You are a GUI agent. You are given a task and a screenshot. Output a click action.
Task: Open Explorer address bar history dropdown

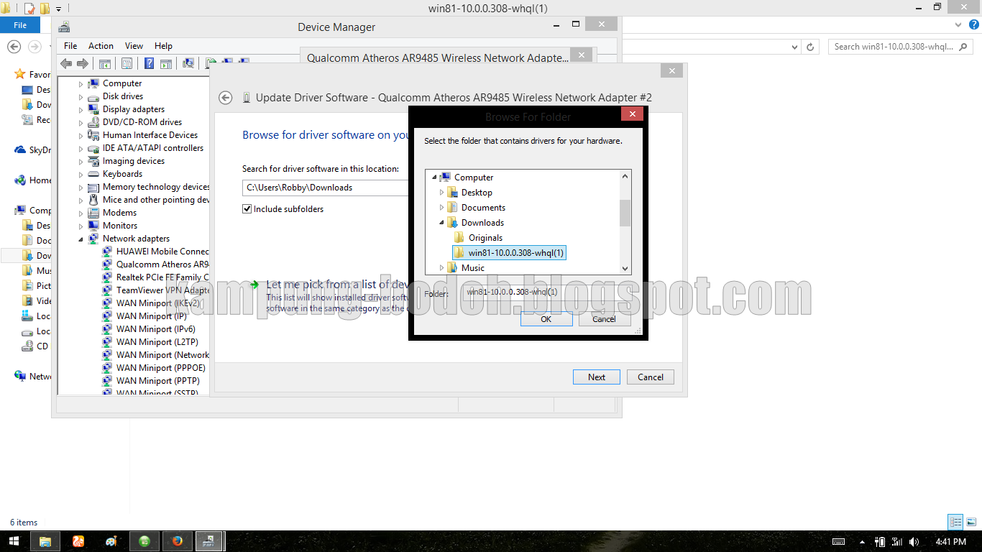coord(794,47)
